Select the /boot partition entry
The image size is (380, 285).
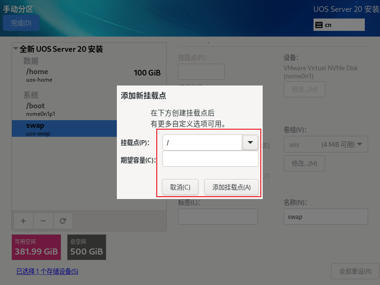(x=65, y=109)
